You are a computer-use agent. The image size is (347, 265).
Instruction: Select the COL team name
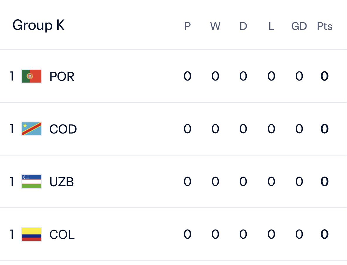62,234
